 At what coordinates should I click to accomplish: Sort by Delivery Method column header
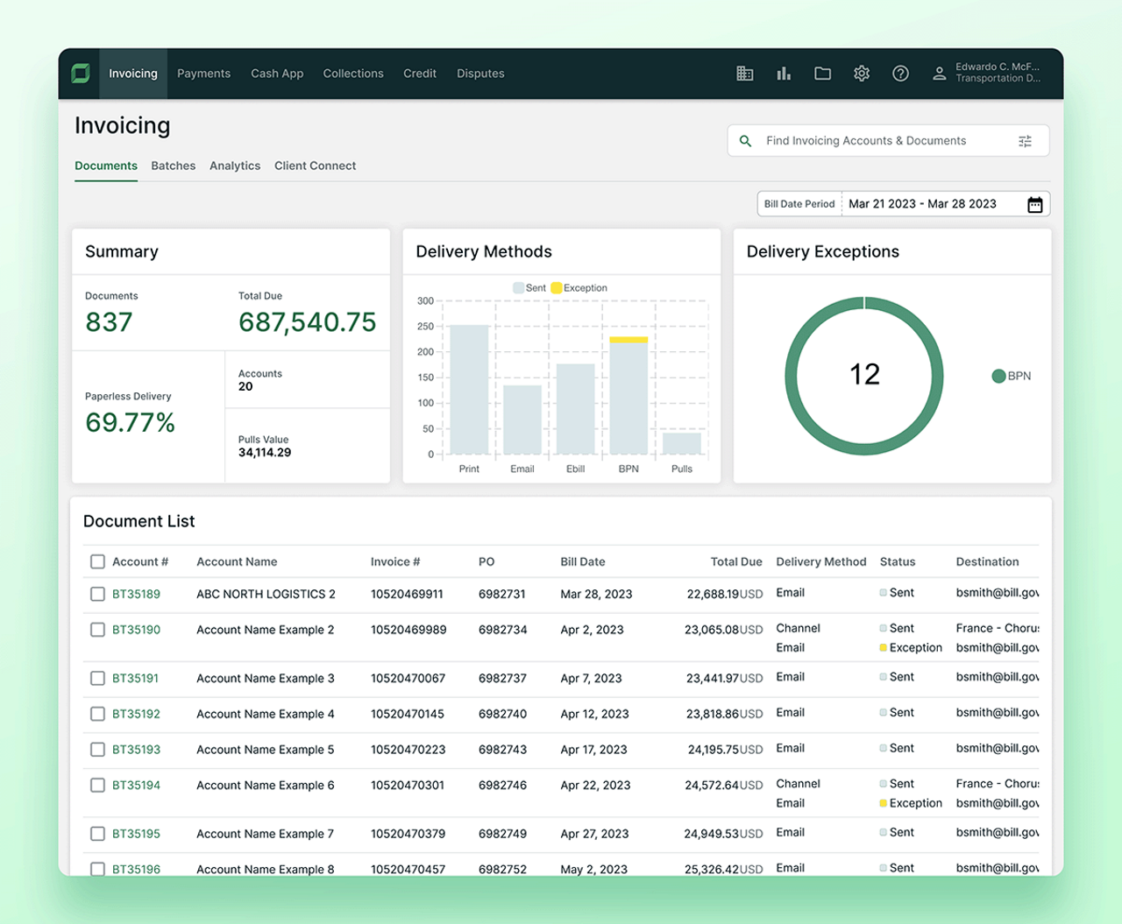click(x=821, y=562)
